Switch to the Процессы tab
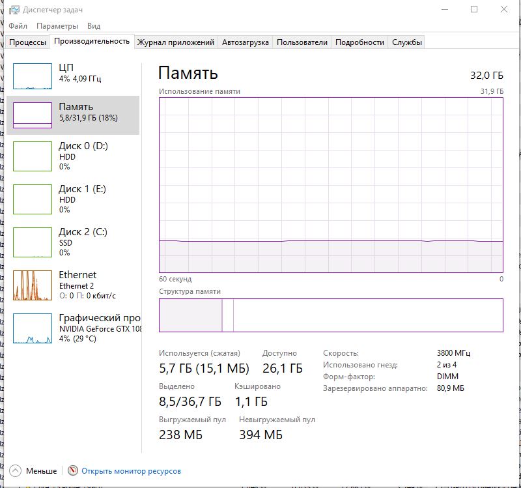Screen dimensions: 521x488 click(x=28, y=42)
